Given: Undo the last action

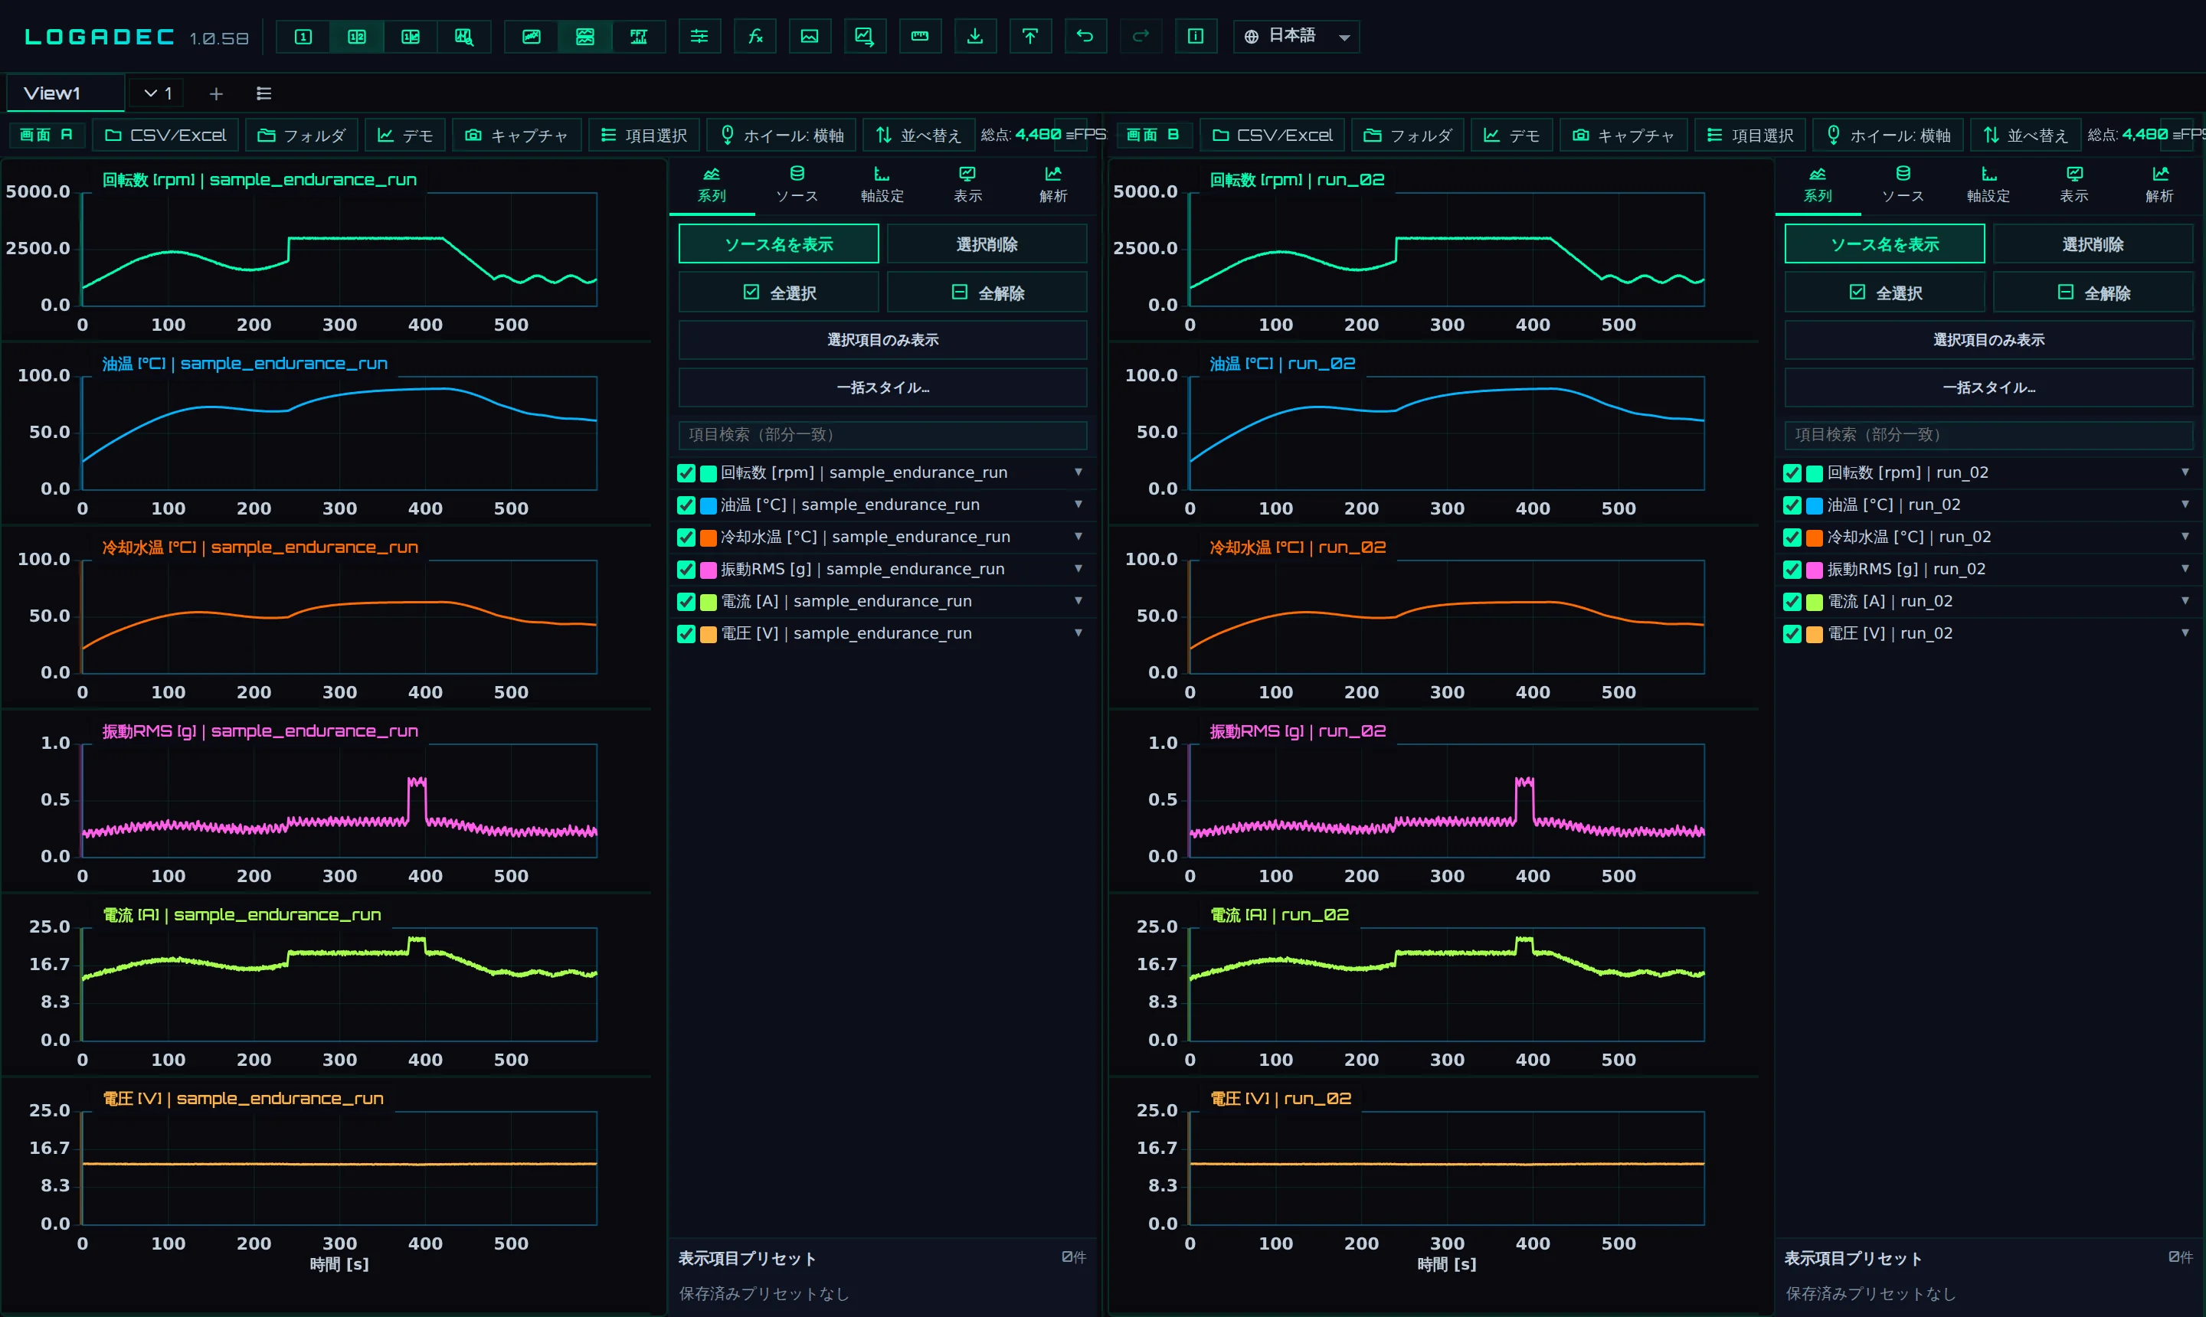Looking at the screenshot, I should pyautogui.click(x=1085, y=37).
